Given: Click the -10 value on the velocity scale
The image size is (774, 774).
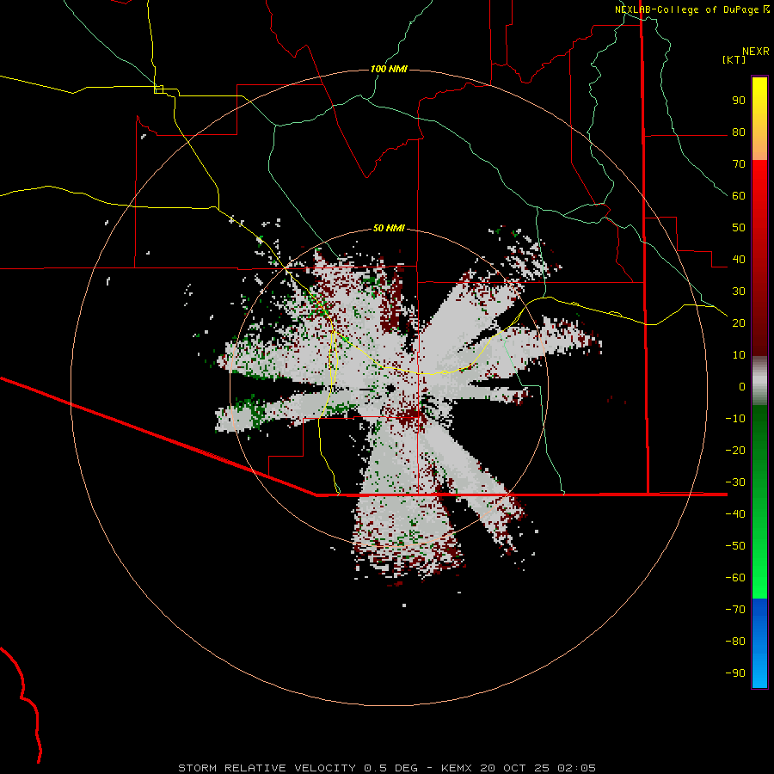Looking at the screenshot, I should (735, 419).
